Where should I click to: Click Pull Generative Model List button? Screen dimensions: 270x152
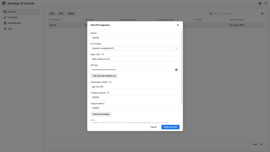[x=104, y=76]
